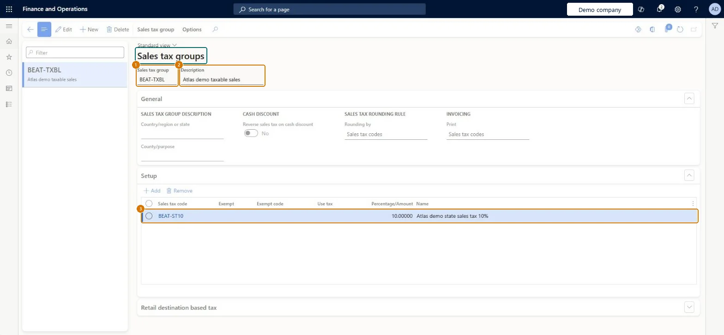Select the BEAT-ST10 row radio circle
This screenshot has width=724, height=335.
pyautogui.click(x=149, y=216)
